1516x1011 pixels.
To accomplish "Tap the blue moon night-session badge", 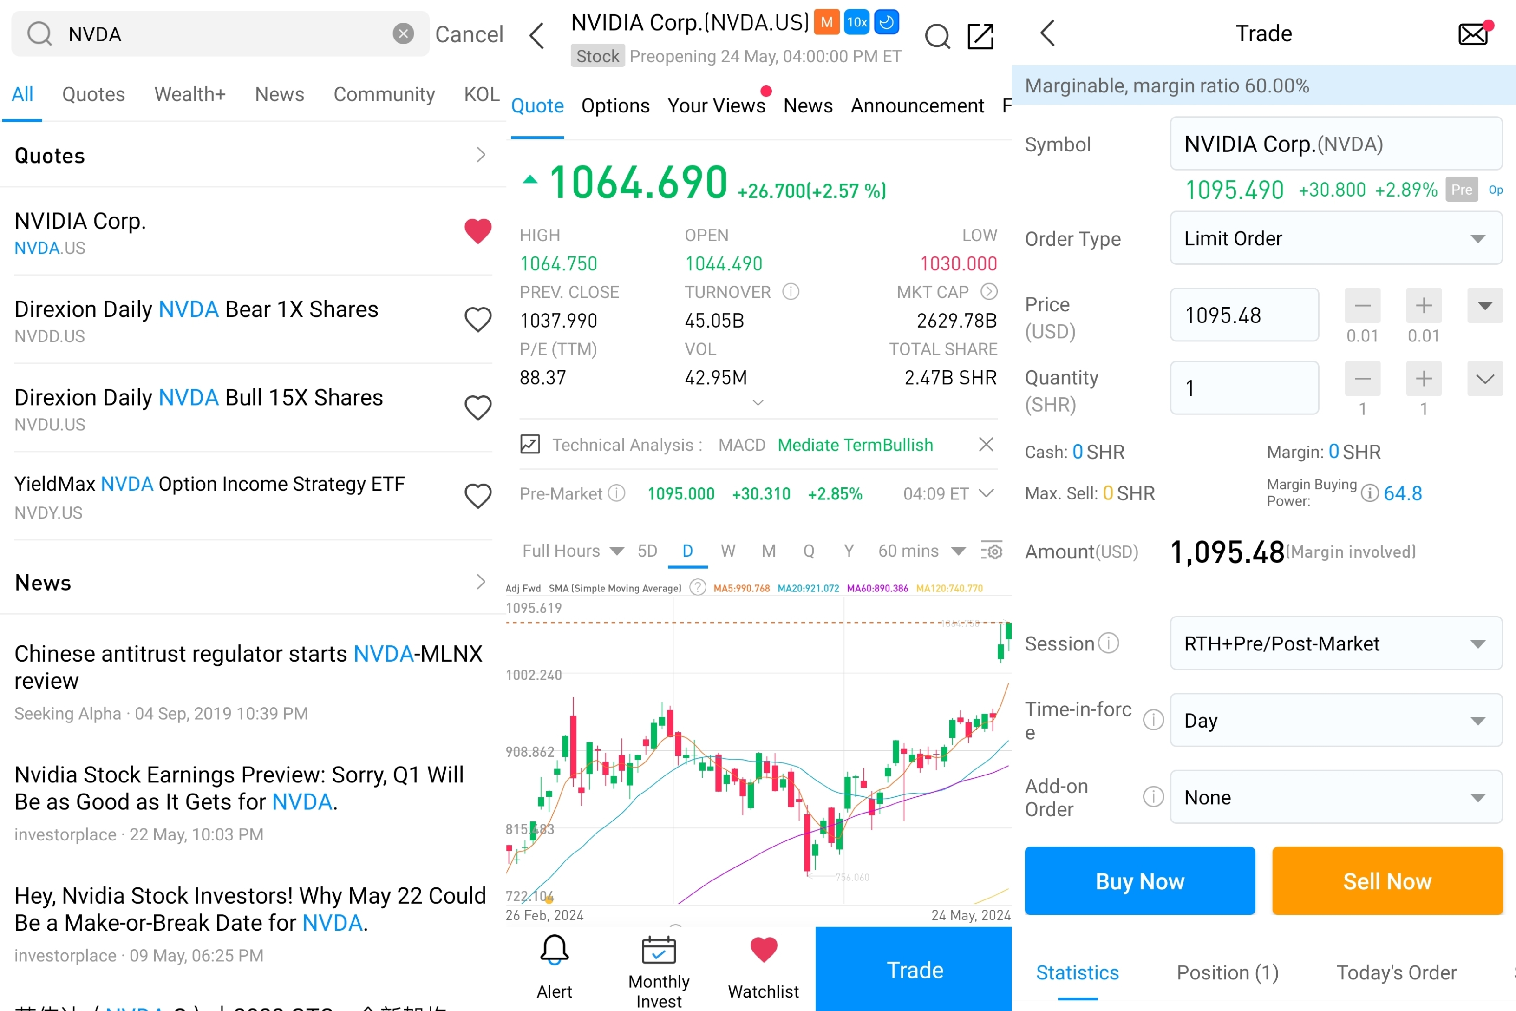I will [886, 23].
